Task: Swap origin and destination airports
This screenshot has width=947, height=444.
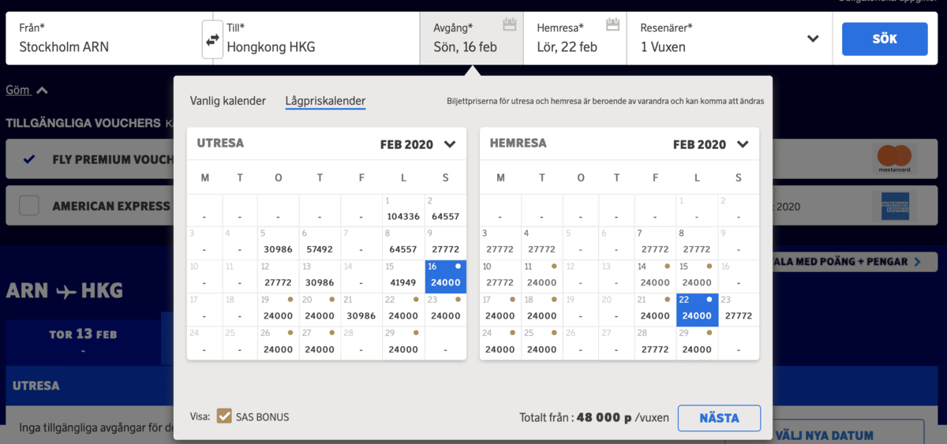Action: pos(211,39)
